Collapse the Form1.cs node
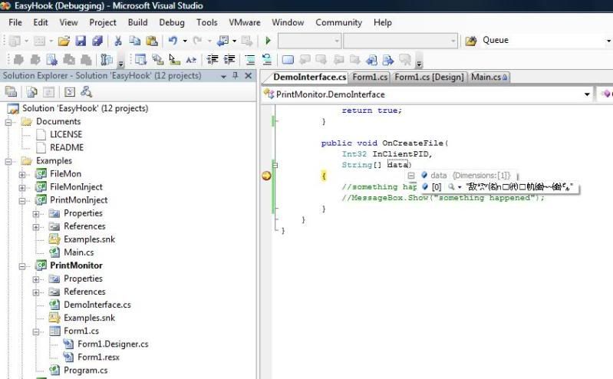Viewport: 613px width, 379px height. [x=36, y=331]
